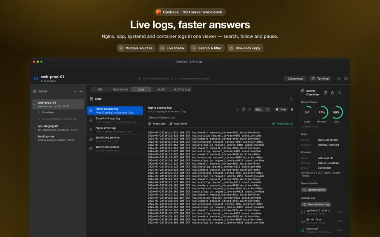Collapse the web-prod-01 server chevron
This screenshot has width=380, height=237.
point(80,104)
